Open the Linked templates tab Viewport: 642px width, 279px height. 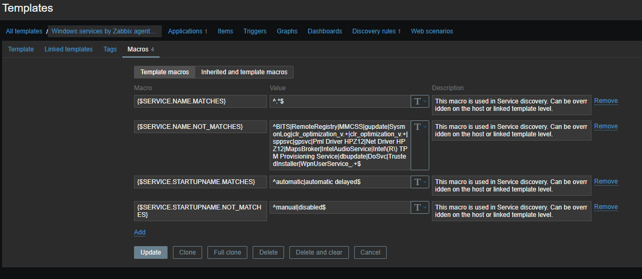click(x=69, y=49)
